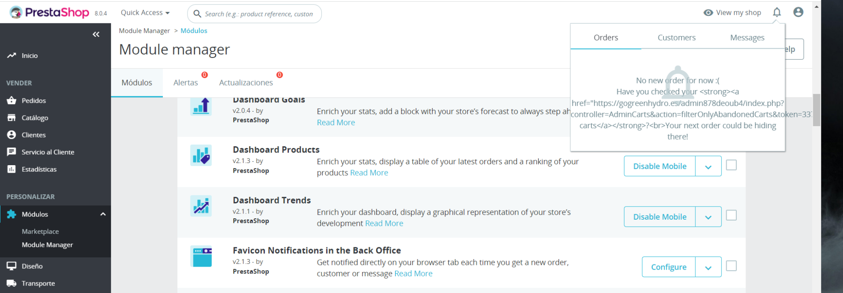This screenshot has height=293, width=843.
Task: Expand Dashboard Trends action dropdown arrow
Action: tap(708, 217)
